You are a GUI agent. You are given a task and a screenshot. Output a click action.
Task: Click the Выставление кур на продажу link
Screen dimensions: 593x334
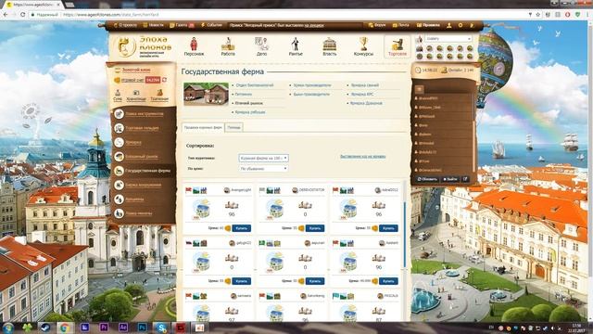pyautogui.click(x=362, y=156)
